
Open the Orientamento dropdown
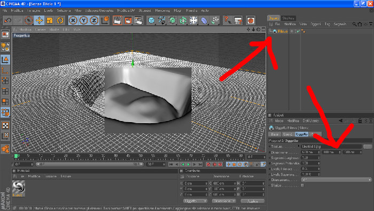coord(336,180)
